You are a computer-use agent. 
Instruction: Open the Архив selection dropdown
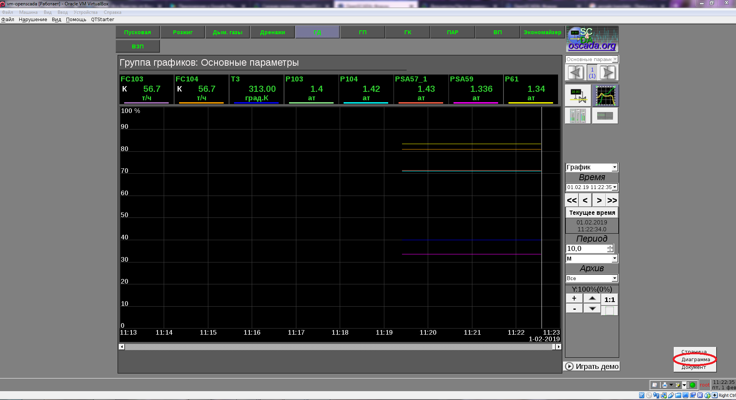pyautogui.click(x=615, y=278)
